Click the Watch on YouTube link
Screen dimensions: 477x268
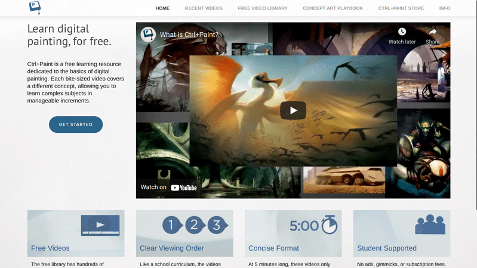[168, 187]
